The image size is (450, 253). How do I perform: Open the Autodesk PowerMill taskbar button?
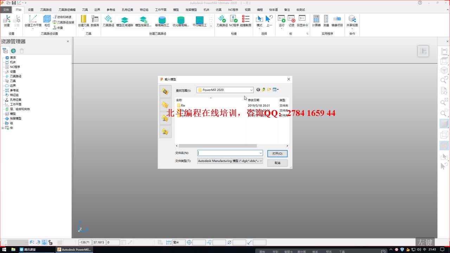[x=74, y=249]
